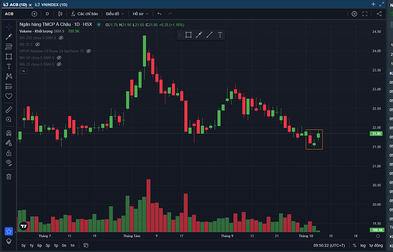Click the undo arrow

coord(159,14)
